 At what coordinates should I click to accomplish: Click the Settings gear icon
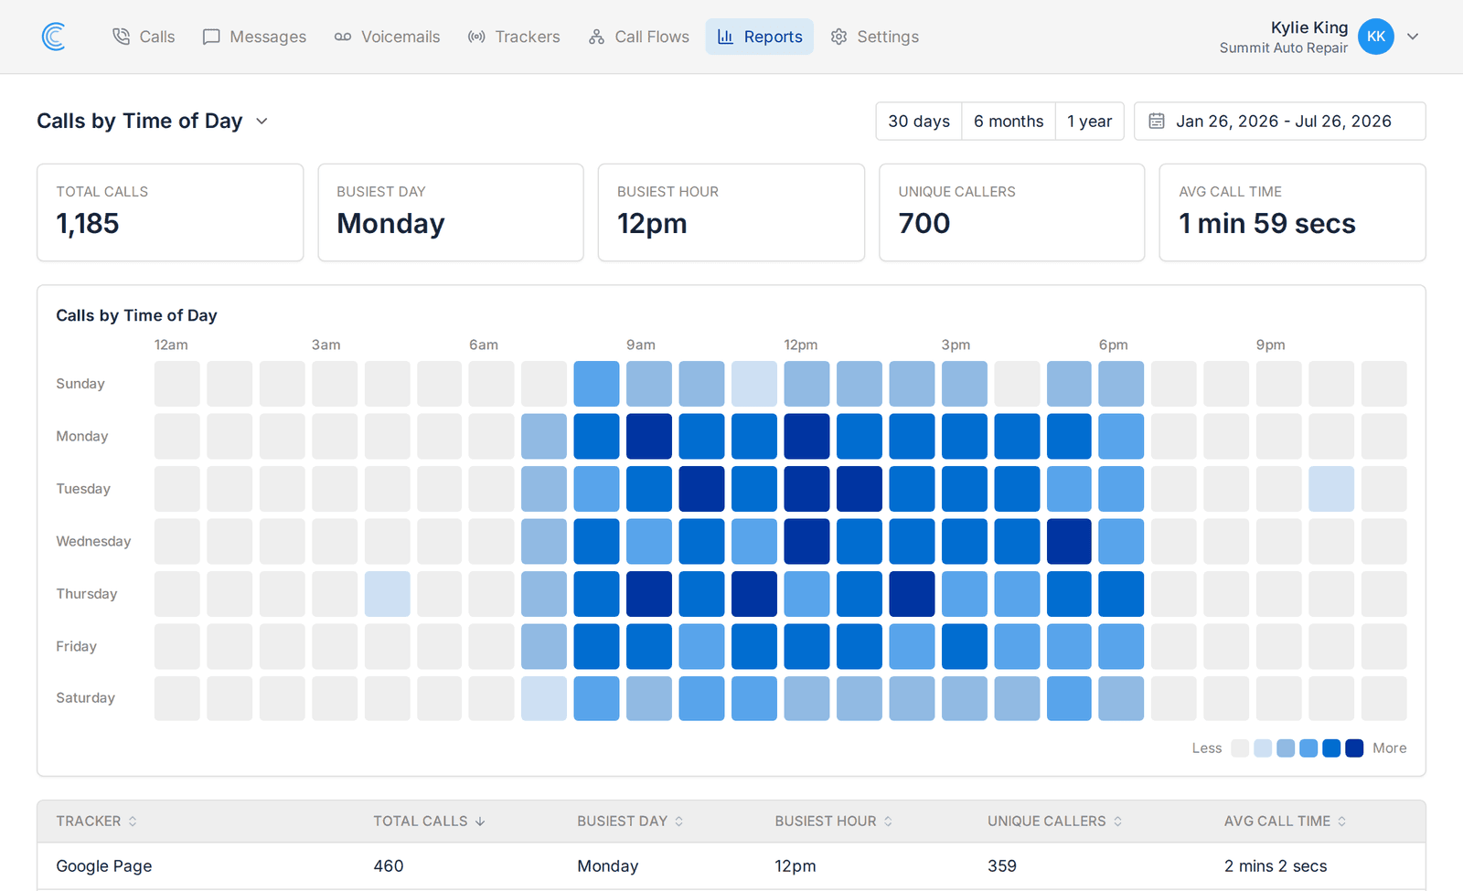tap(838, 37)
